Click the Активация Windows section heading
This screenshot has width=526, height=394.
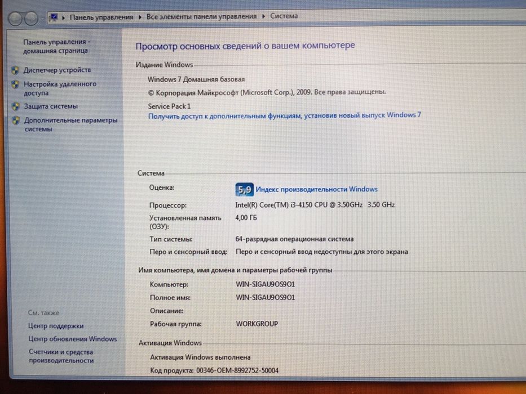pos(170,343)
